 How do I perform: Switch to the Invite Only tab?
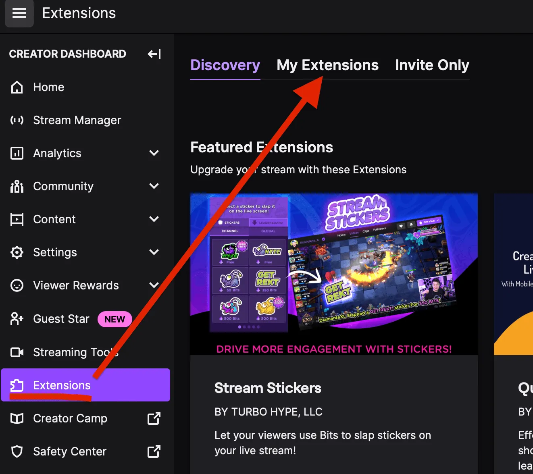coord(432,65)
